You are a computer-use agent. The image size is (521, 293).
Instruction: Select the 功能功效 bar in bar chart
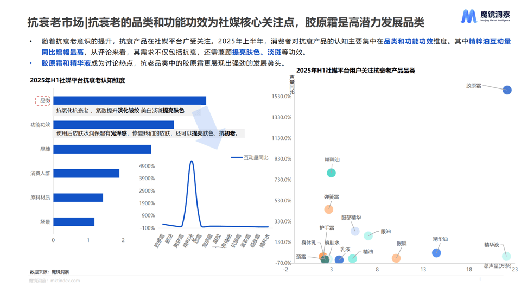point(113,125)
